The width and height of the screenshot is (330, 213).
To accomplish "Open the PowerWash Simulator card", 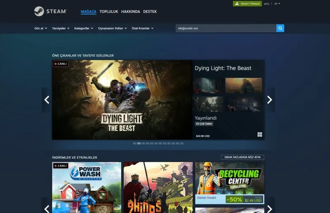I will (87, 187).
